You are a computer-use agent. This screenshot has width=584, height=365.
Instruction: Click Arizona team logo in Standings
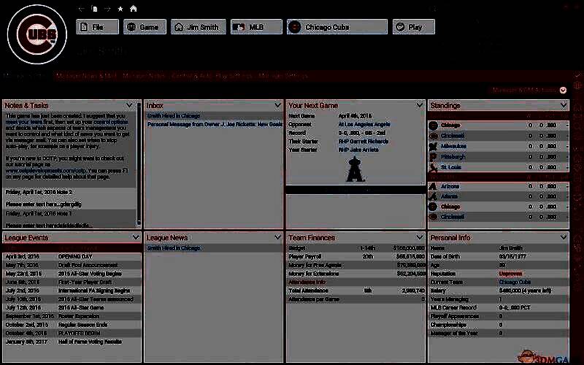click(x=433, y=187)
